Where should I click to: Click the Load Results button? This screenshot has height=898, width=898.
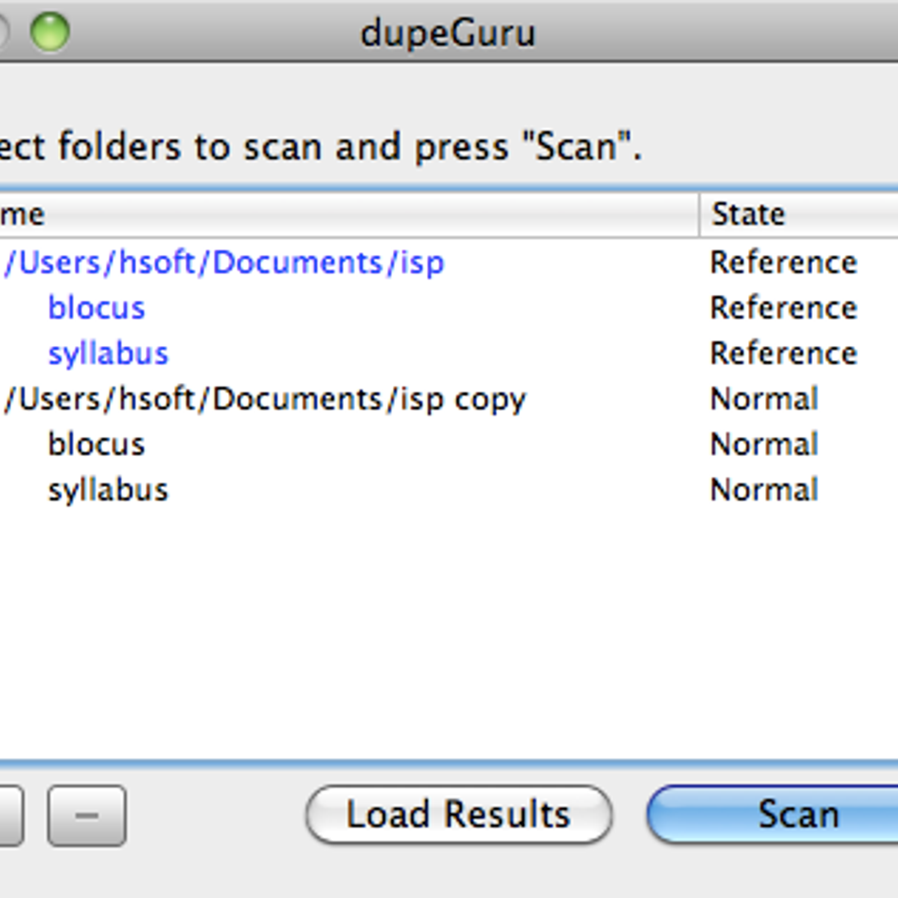(459, 814)
